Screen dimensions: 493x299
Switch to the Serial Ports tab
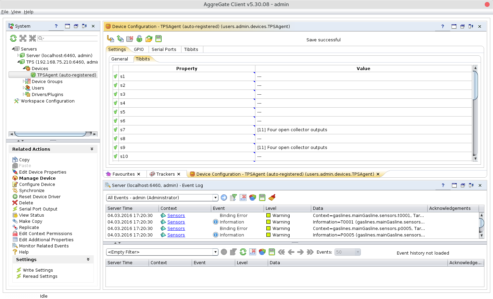pos(164,49)
